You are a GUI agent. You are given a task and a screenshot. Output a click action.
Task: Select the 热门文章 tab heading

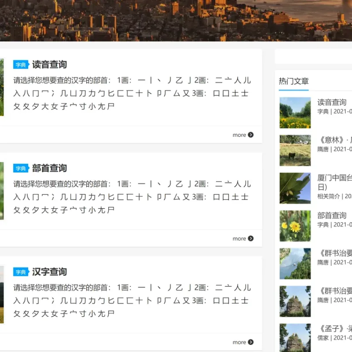pos(293,81)
